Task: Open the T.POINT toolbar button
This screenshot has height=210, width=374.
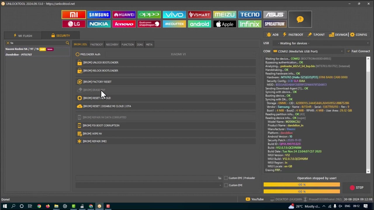Action: tap(316, 35)
